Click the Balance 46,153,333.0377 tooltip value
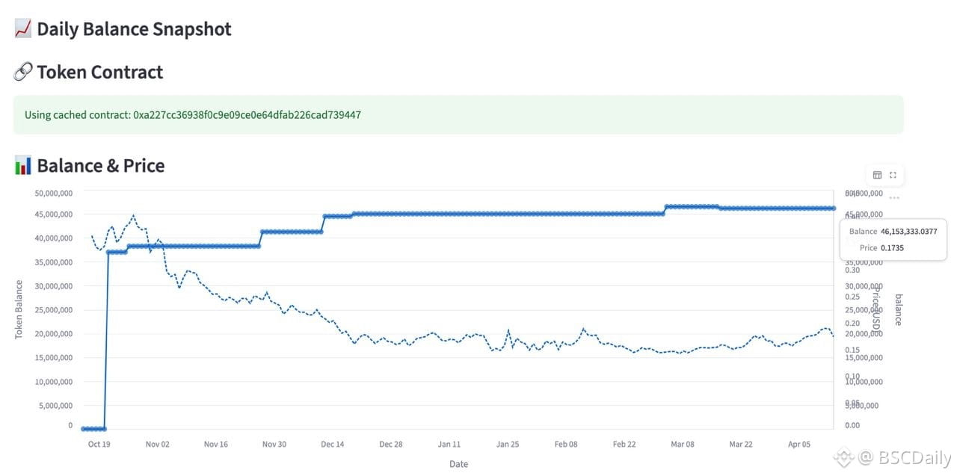This screenshot has height=476, width=957. coord(908,232)
